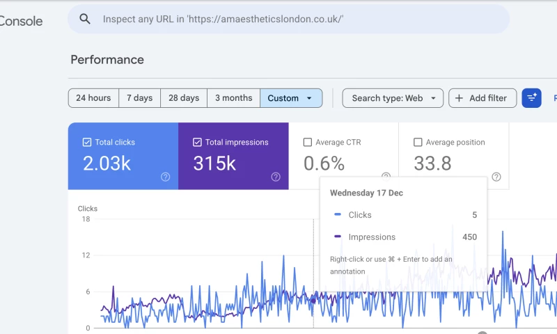Check the Average position checkbox
The width and height of the screenshot is (557, 334).
(418, 143)
